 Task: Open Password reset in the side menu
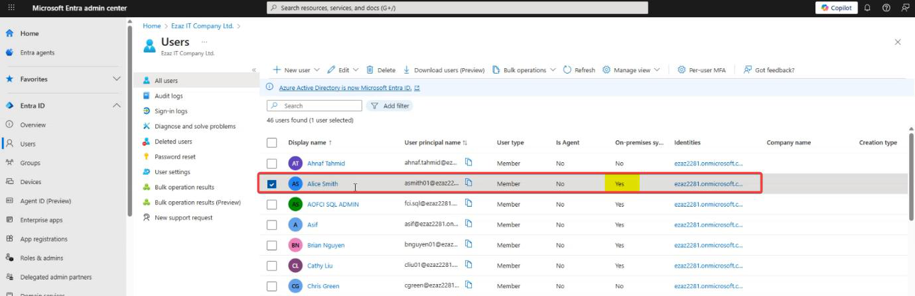(175, 157)
